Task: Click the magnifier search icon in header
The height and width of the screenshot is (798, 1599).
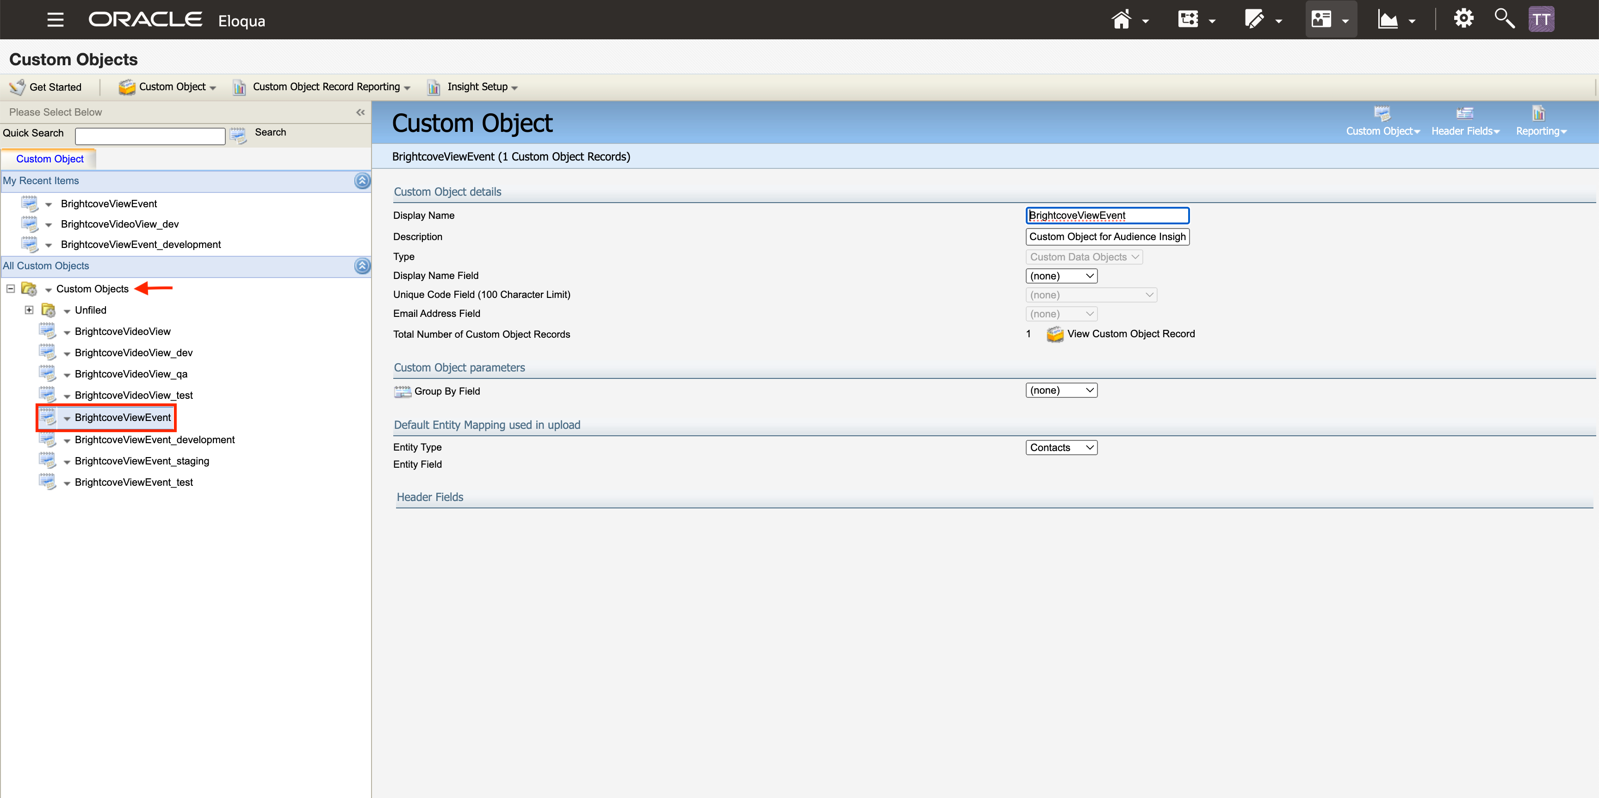Action: [1504, 19]
